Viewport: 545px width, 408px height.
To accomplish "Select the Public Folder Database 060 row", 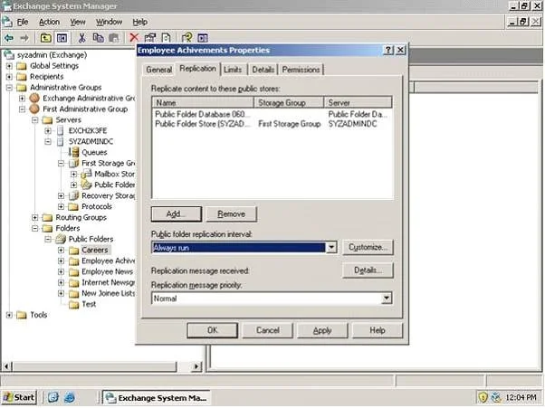I will 271,114.
